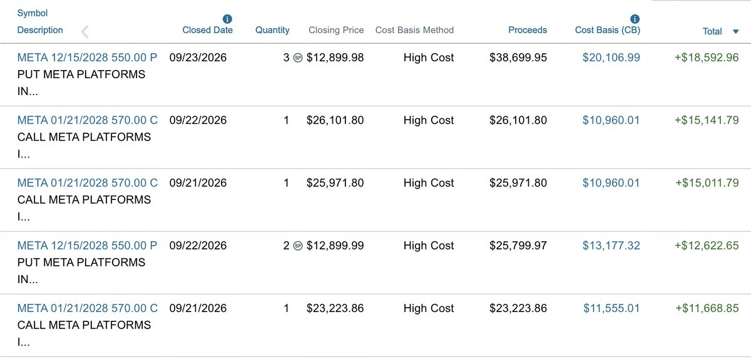The image size is (751, 362).
Task: Open cost basis $10,960.01 in the +$15,011.79 row
Action: pos(611,183)
